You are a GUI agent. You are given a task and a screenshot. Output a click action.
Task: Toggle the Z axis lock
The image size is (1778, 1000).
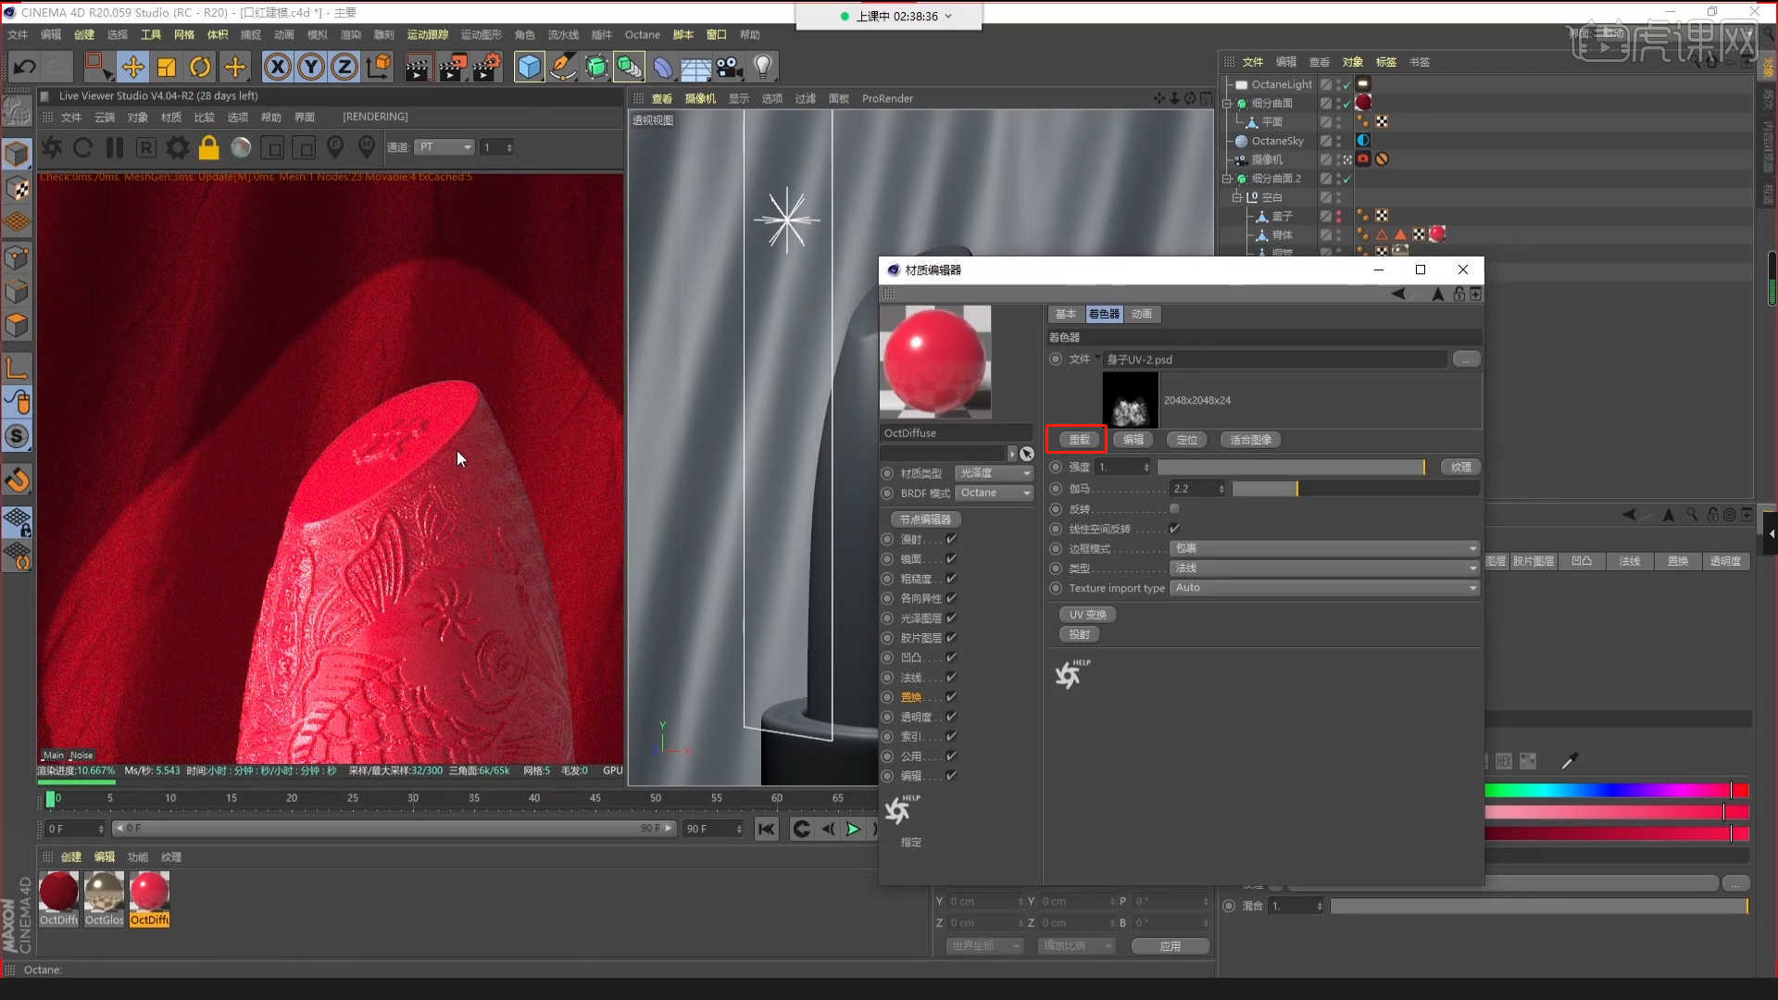[344, 67]
